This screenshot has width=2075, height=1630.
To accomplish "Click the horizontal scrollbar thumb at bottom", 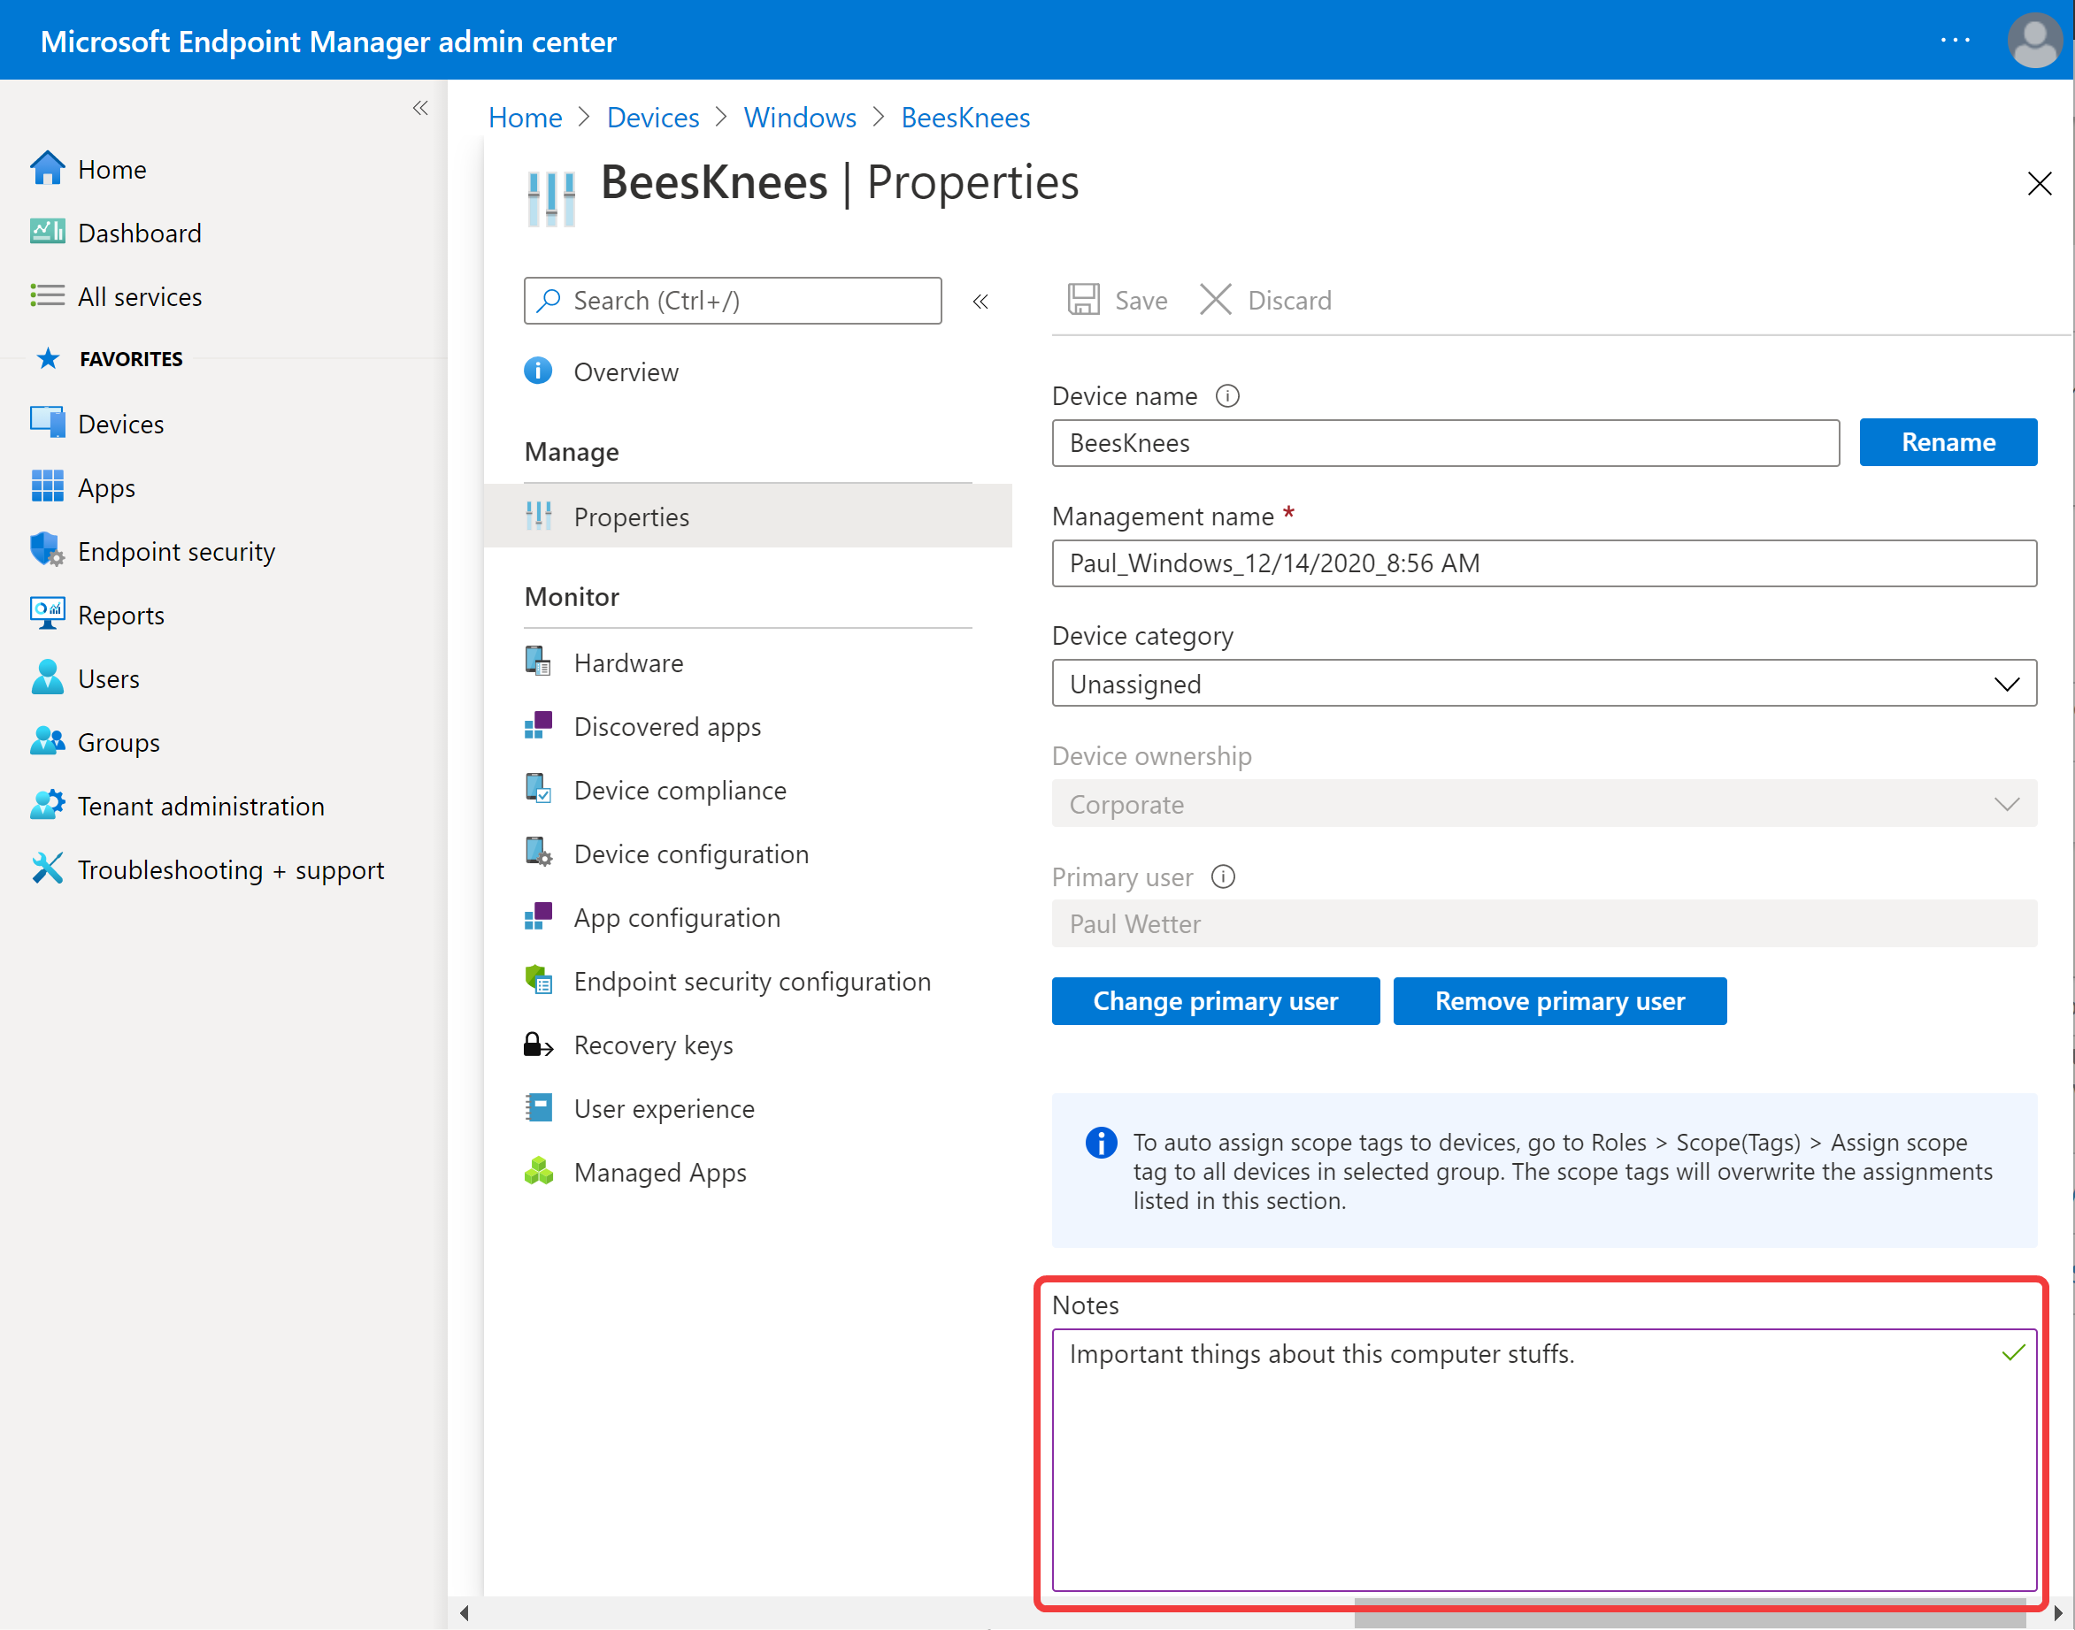I will pos(1688,1613).
